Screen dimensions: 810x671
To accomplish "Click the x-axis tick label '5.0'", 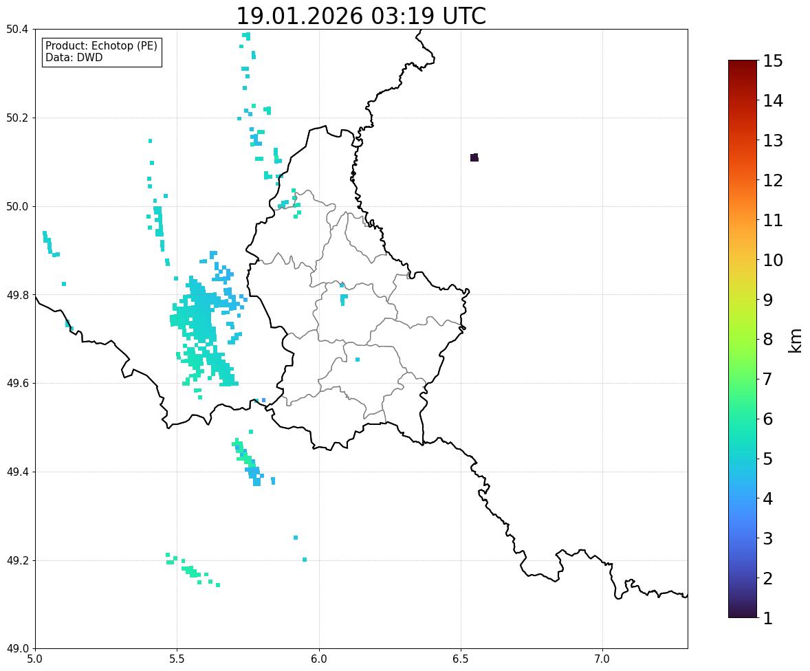I will [x=35, y=659].
